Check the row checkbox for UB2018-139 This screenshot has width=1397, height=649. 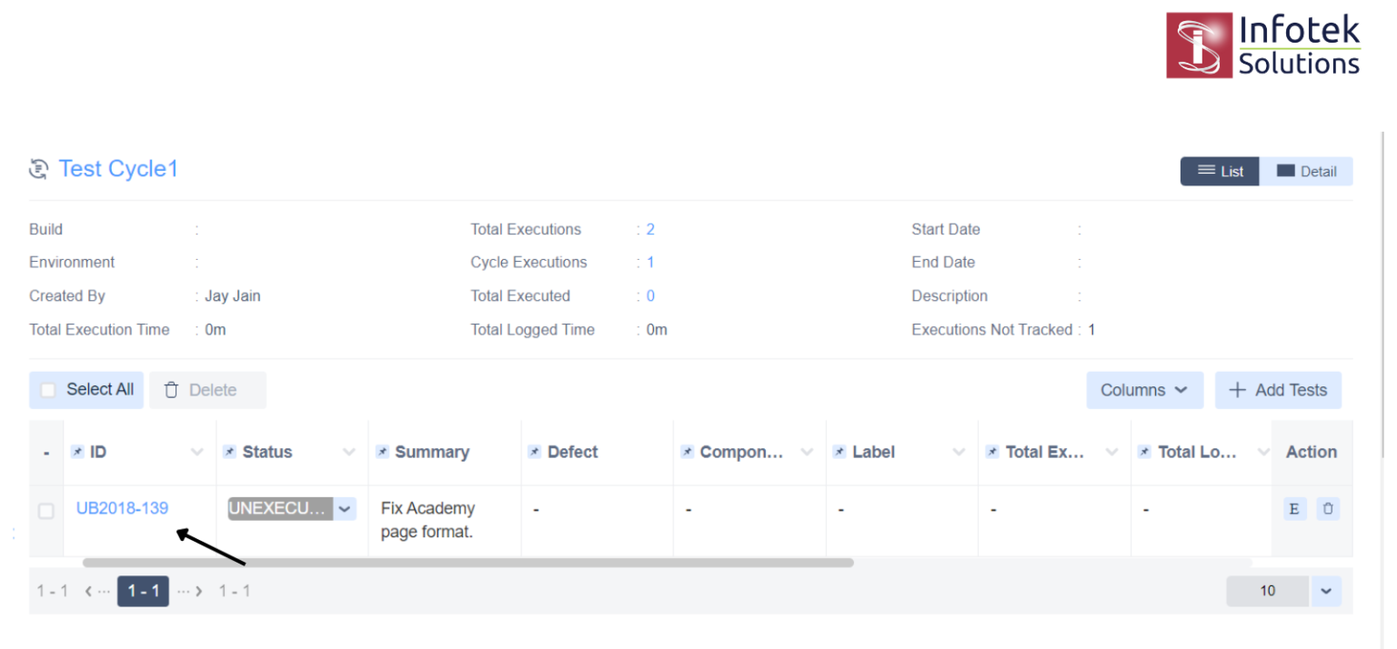[x=46, y=511]
